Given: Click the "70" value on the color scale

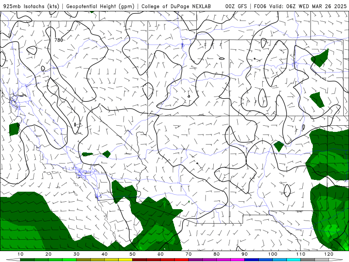Looking at the screenshot, I should 188,254.
